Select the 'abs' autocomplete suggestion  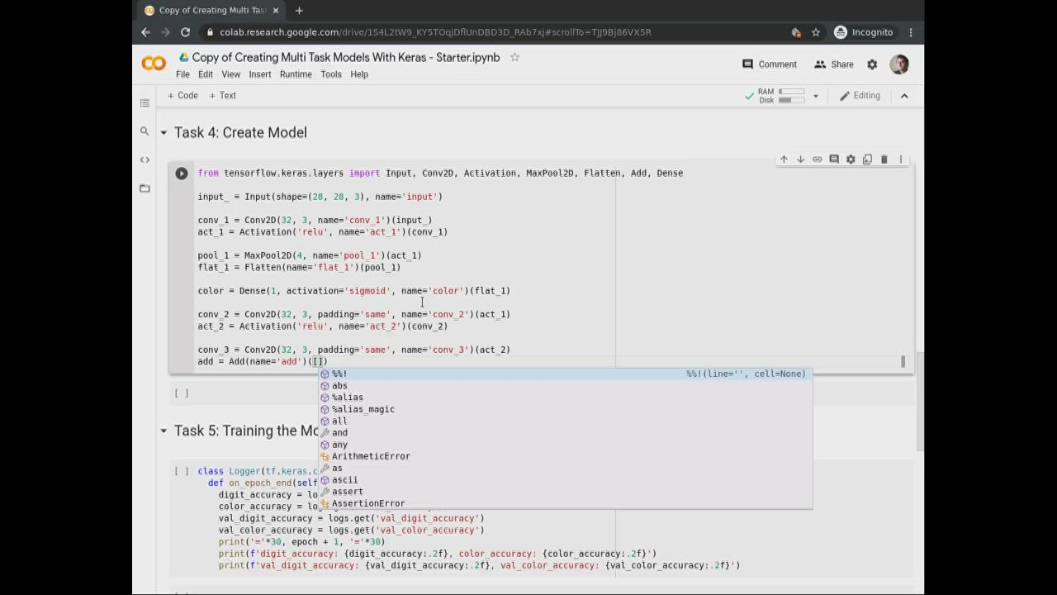point(566,386)
